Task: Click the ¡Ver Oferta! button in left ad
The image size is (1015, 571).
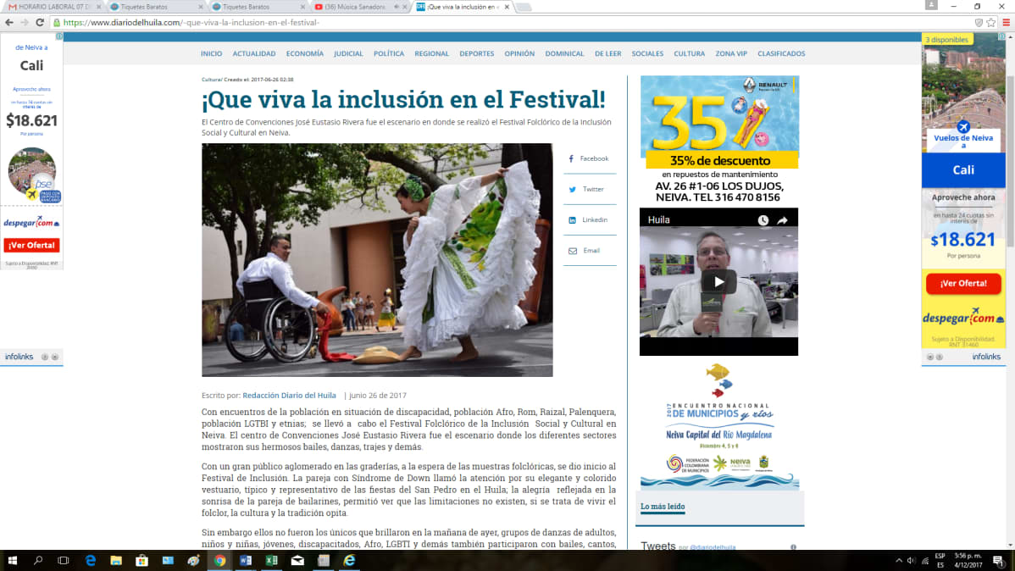Action: click(x=31, y=246)
